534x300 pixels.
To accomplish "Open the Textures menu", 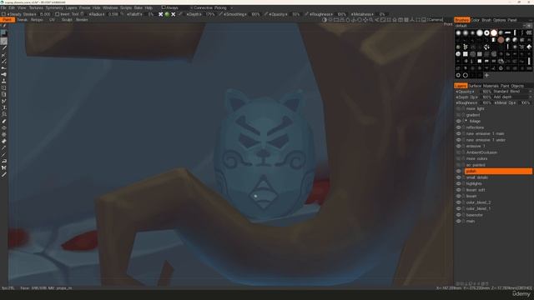I will pos(36,7).
